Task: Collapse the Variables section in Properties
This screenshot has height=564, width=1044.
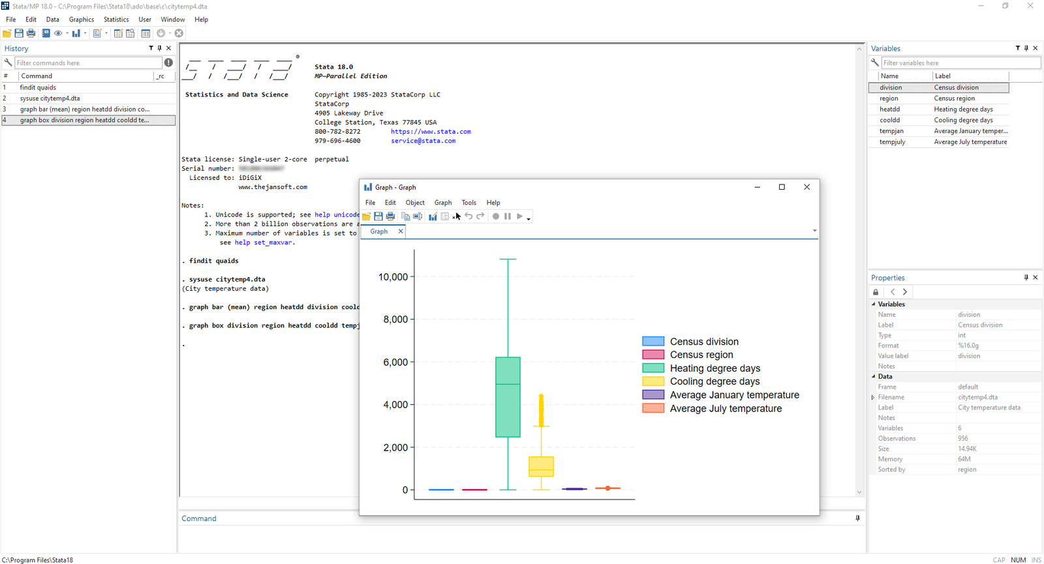Action: pyautogui.click(x=874, y=304)
